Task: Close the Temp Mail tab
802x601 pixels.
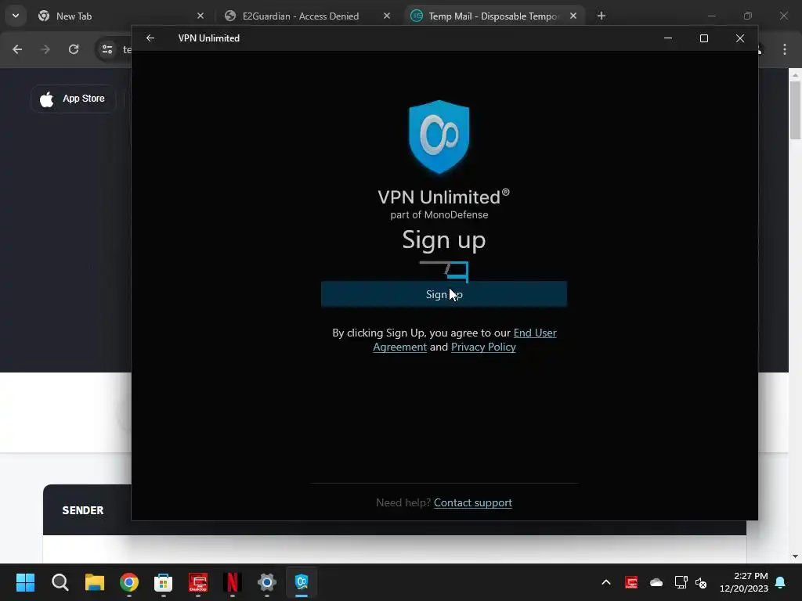Action: point(573,16)
